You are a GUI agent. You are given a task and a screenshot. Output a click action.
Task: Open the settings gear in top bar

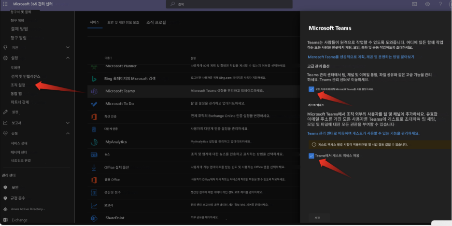coord(427,4)
